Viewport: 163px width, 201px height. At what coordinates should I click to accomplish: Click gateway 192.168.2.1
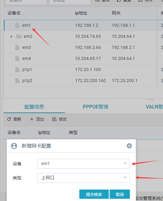click(123, 48)
